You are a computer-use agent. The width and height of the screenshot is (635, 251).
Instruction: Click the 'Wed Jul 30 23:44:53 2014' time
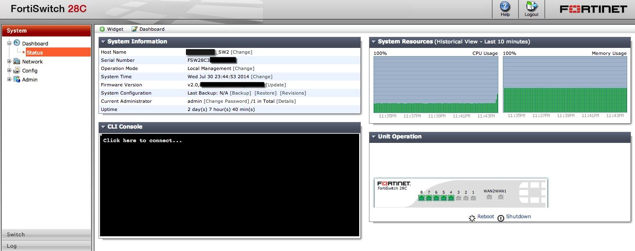click(x=218, y=77)
